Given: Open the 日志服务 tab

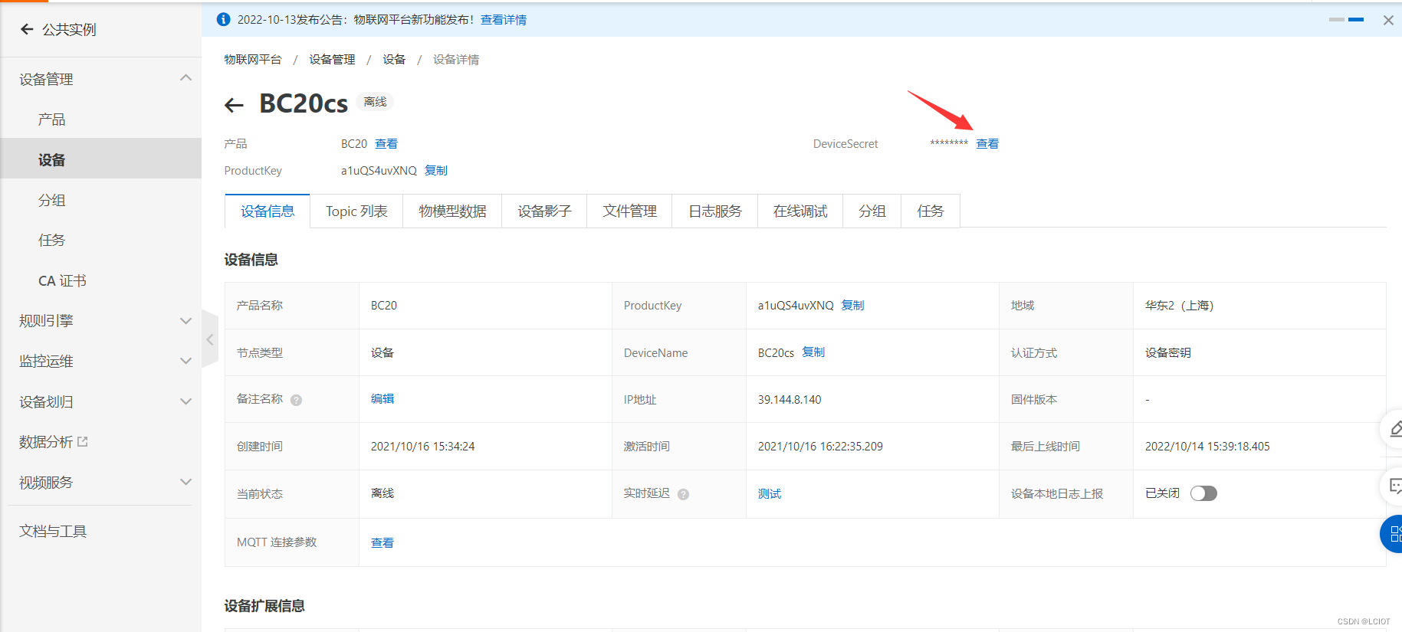Looking at the screenshot, I should click(x=714, y=211).
